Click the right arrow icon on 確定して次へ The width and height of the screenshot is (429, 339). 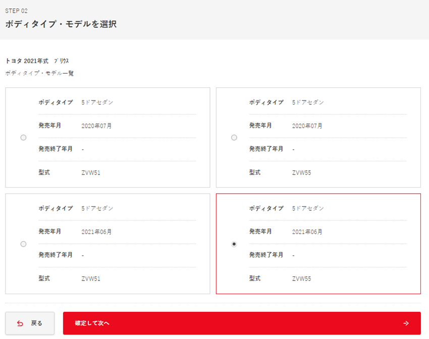click(x=406, y=323)
